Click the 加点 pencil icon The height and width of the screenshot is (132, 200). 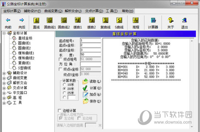pos(85,95)
